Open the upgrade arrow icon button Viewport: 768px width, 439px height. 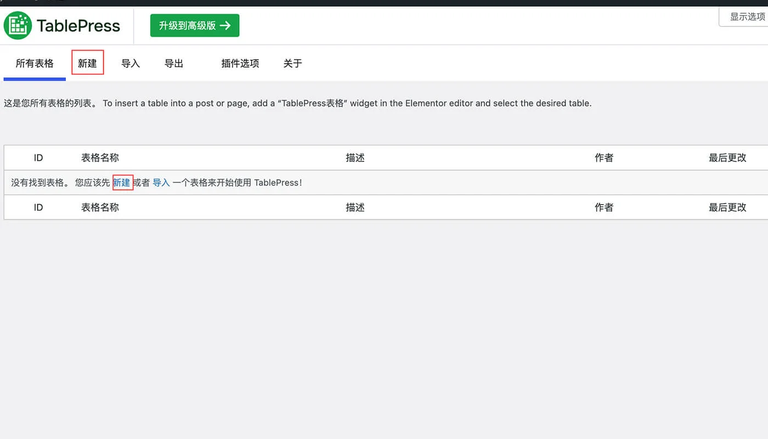[x=230, y=25]
